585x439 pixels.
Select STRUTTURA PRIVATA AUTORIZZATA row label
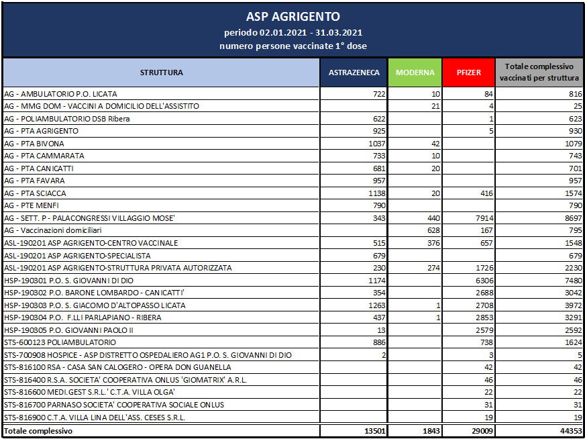pyautogui.click(x=118, y=268)
